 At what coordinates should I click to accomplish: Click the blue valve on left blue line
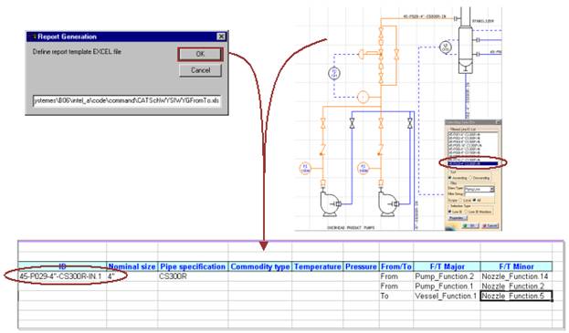click(352, 123)
